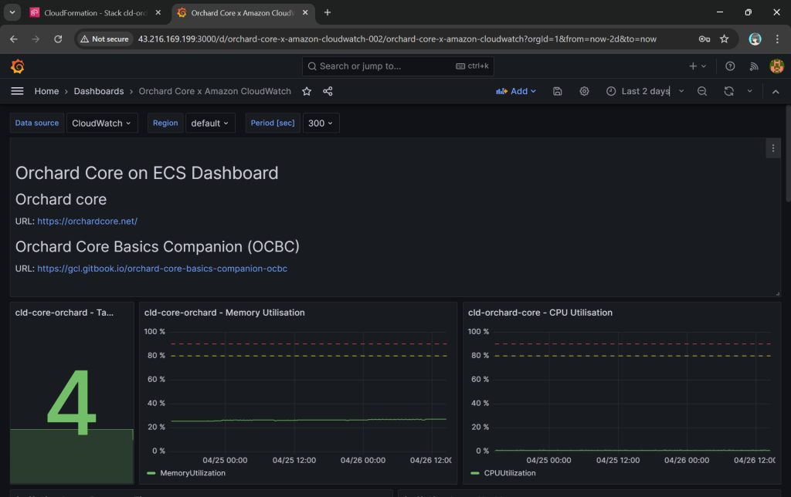
Task: Open the help question mark icon
Action: coord(730,66)
